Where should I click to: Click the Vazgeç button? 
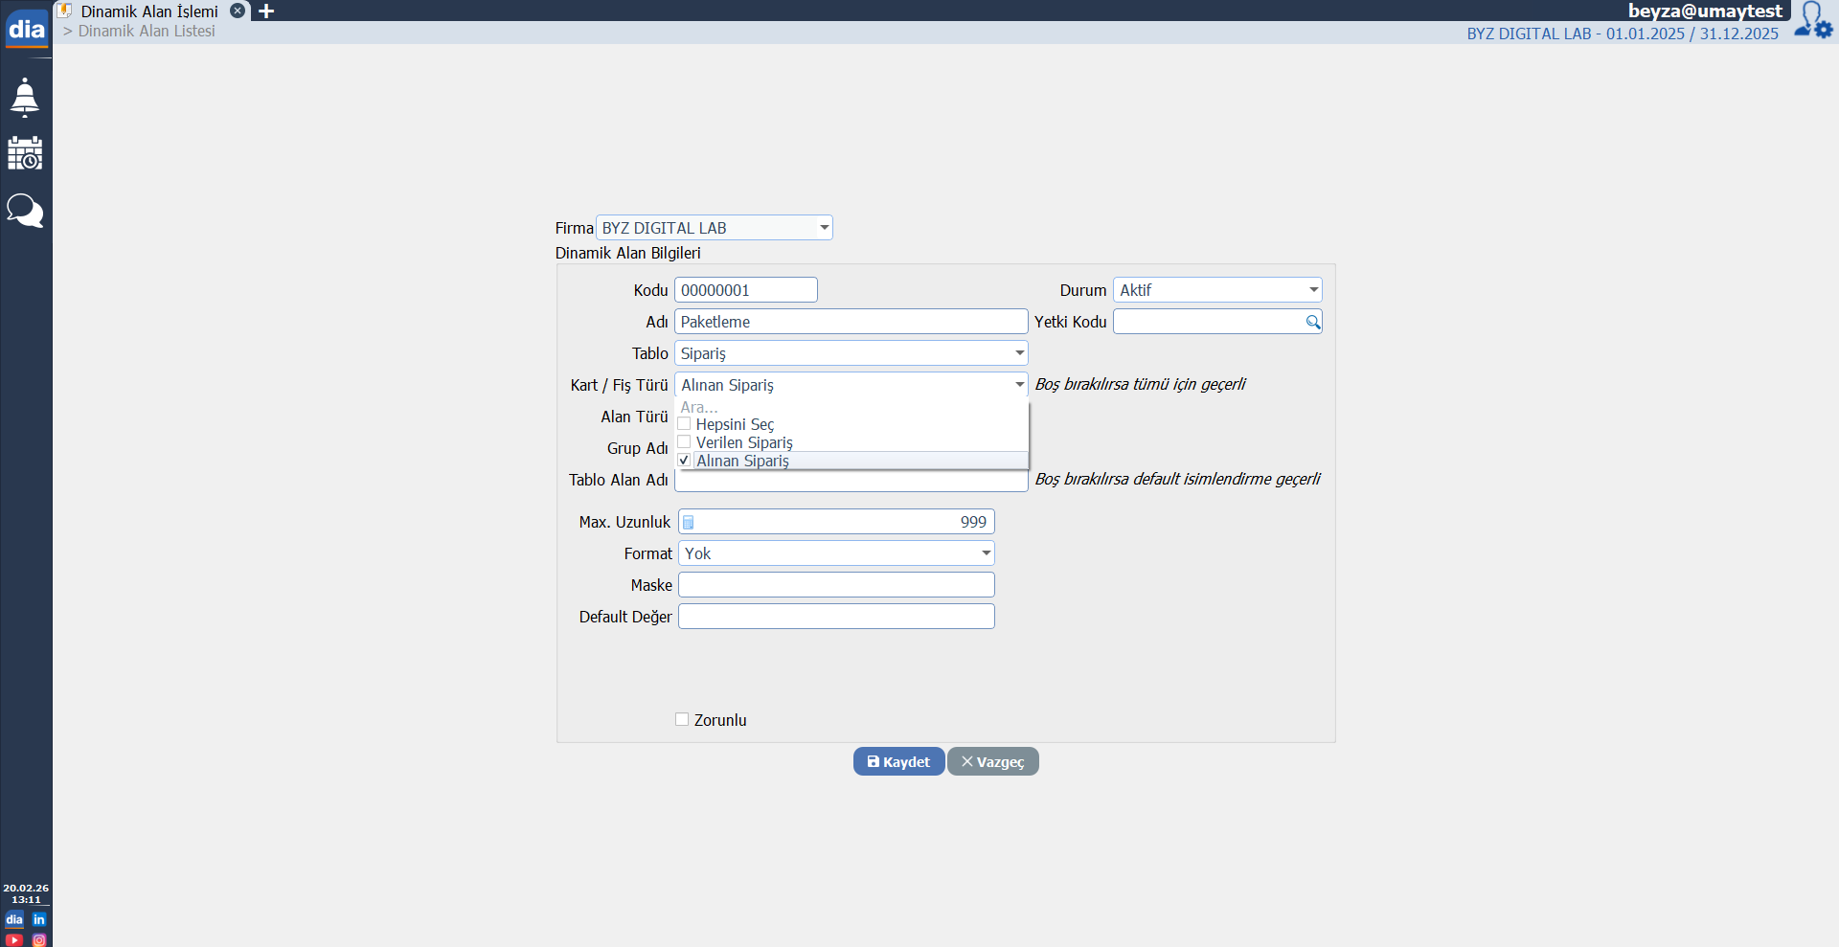click(x=992, y=762)
